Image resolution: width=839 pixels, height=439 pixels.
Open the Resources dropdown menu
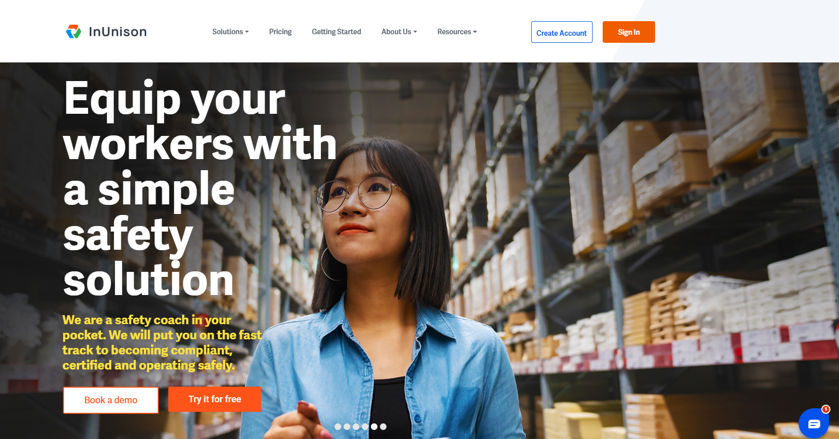point(457,32)
